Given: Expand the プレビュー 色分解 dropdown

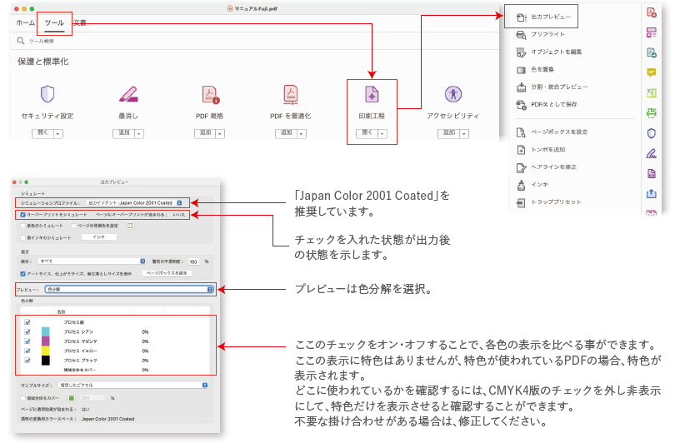Looking at the screenshot, I should click(x=129, y=290).
